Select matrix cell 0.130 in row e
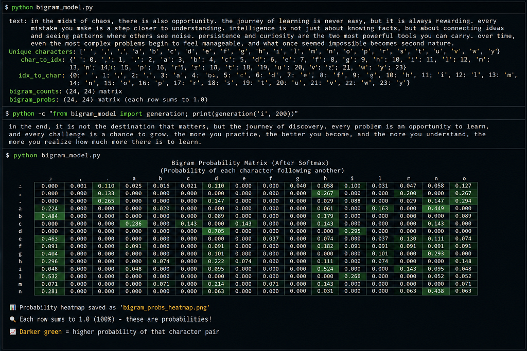Image resolution: width=527 pixels, height=351 pixels. tap(408, 238)
